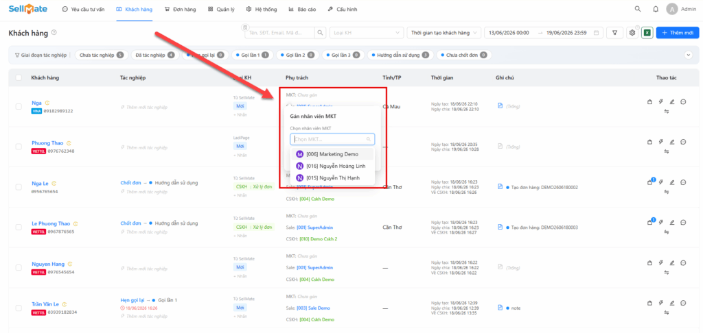Create order bag icon in Nga's row

(x=649, y=102)
